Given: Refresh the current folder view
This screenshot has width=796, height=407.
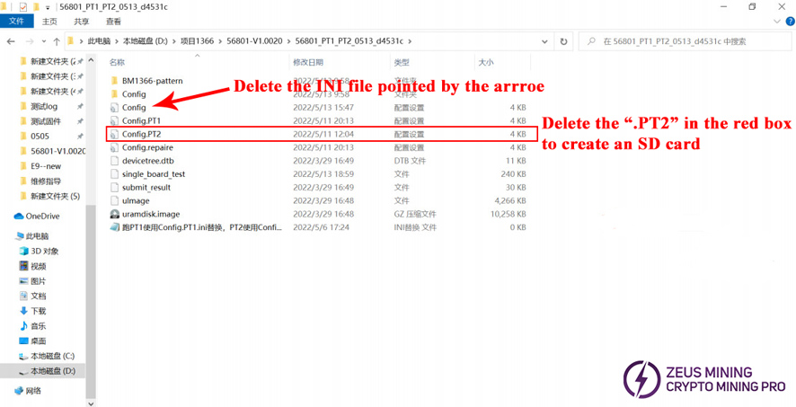Looking at the screenshot, I should click(x=563, y=41).
